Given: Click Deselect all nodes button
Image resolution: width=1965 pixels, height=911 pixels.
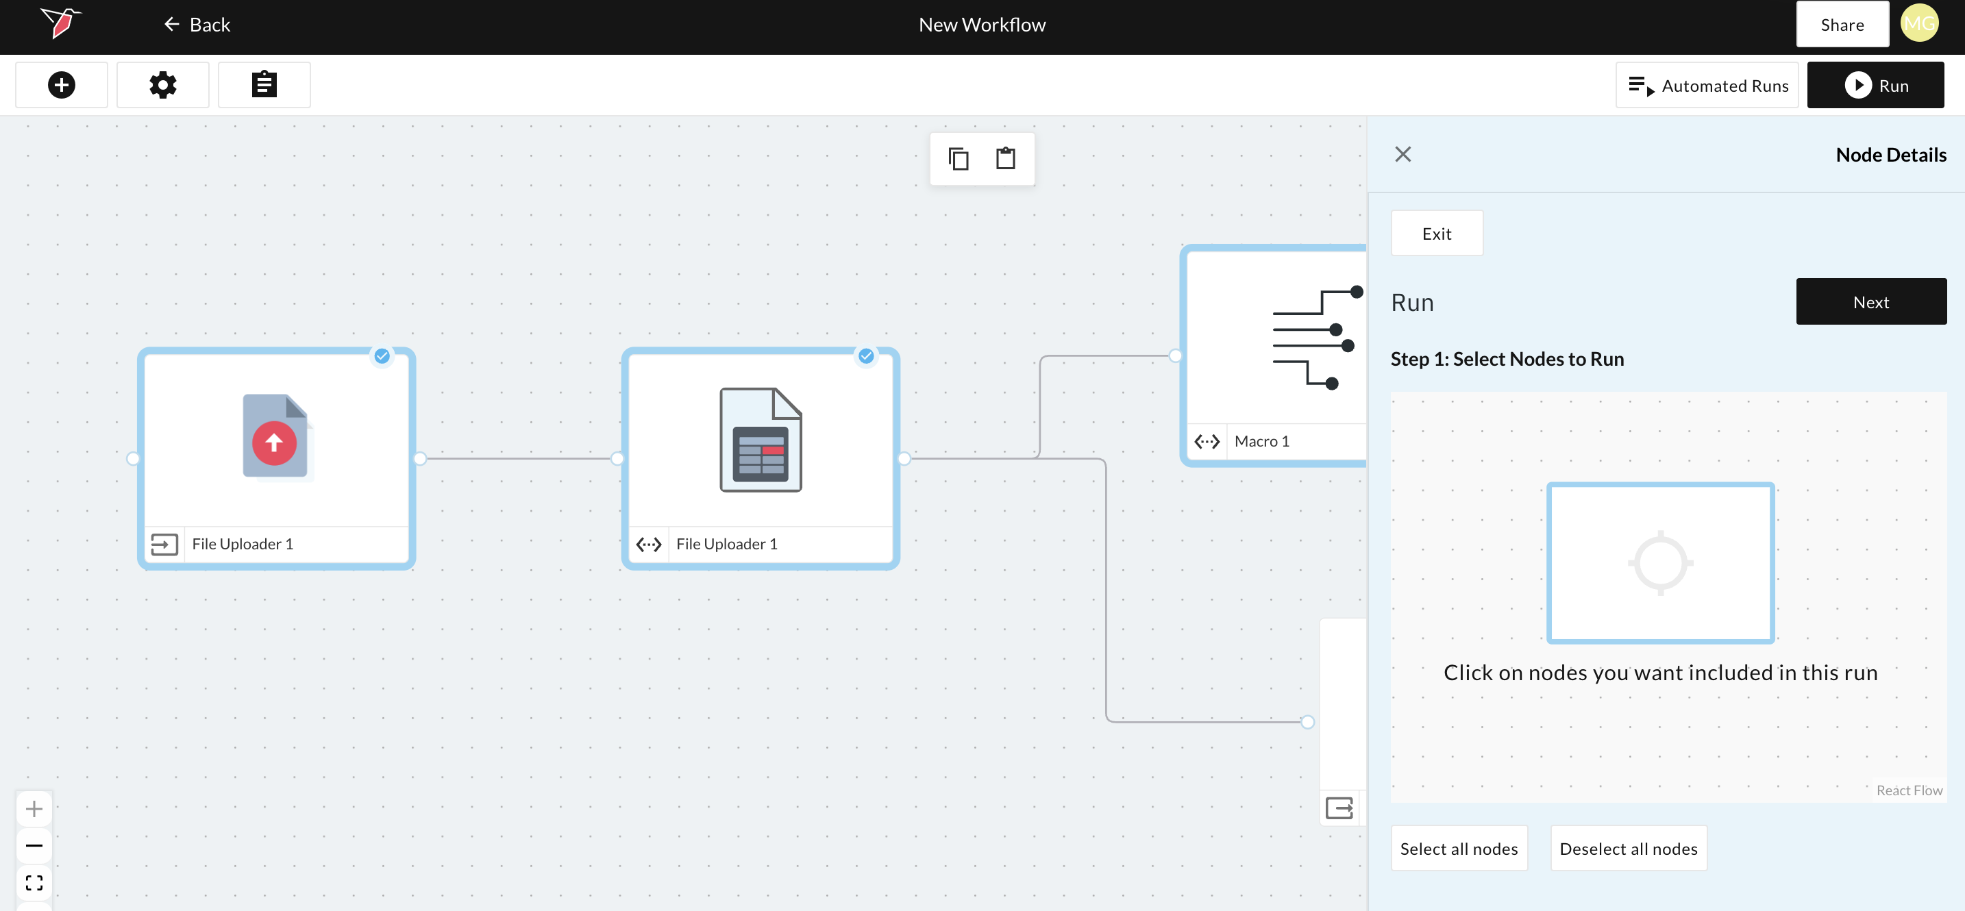Looking at the screenshot, I should point(1628,849).
